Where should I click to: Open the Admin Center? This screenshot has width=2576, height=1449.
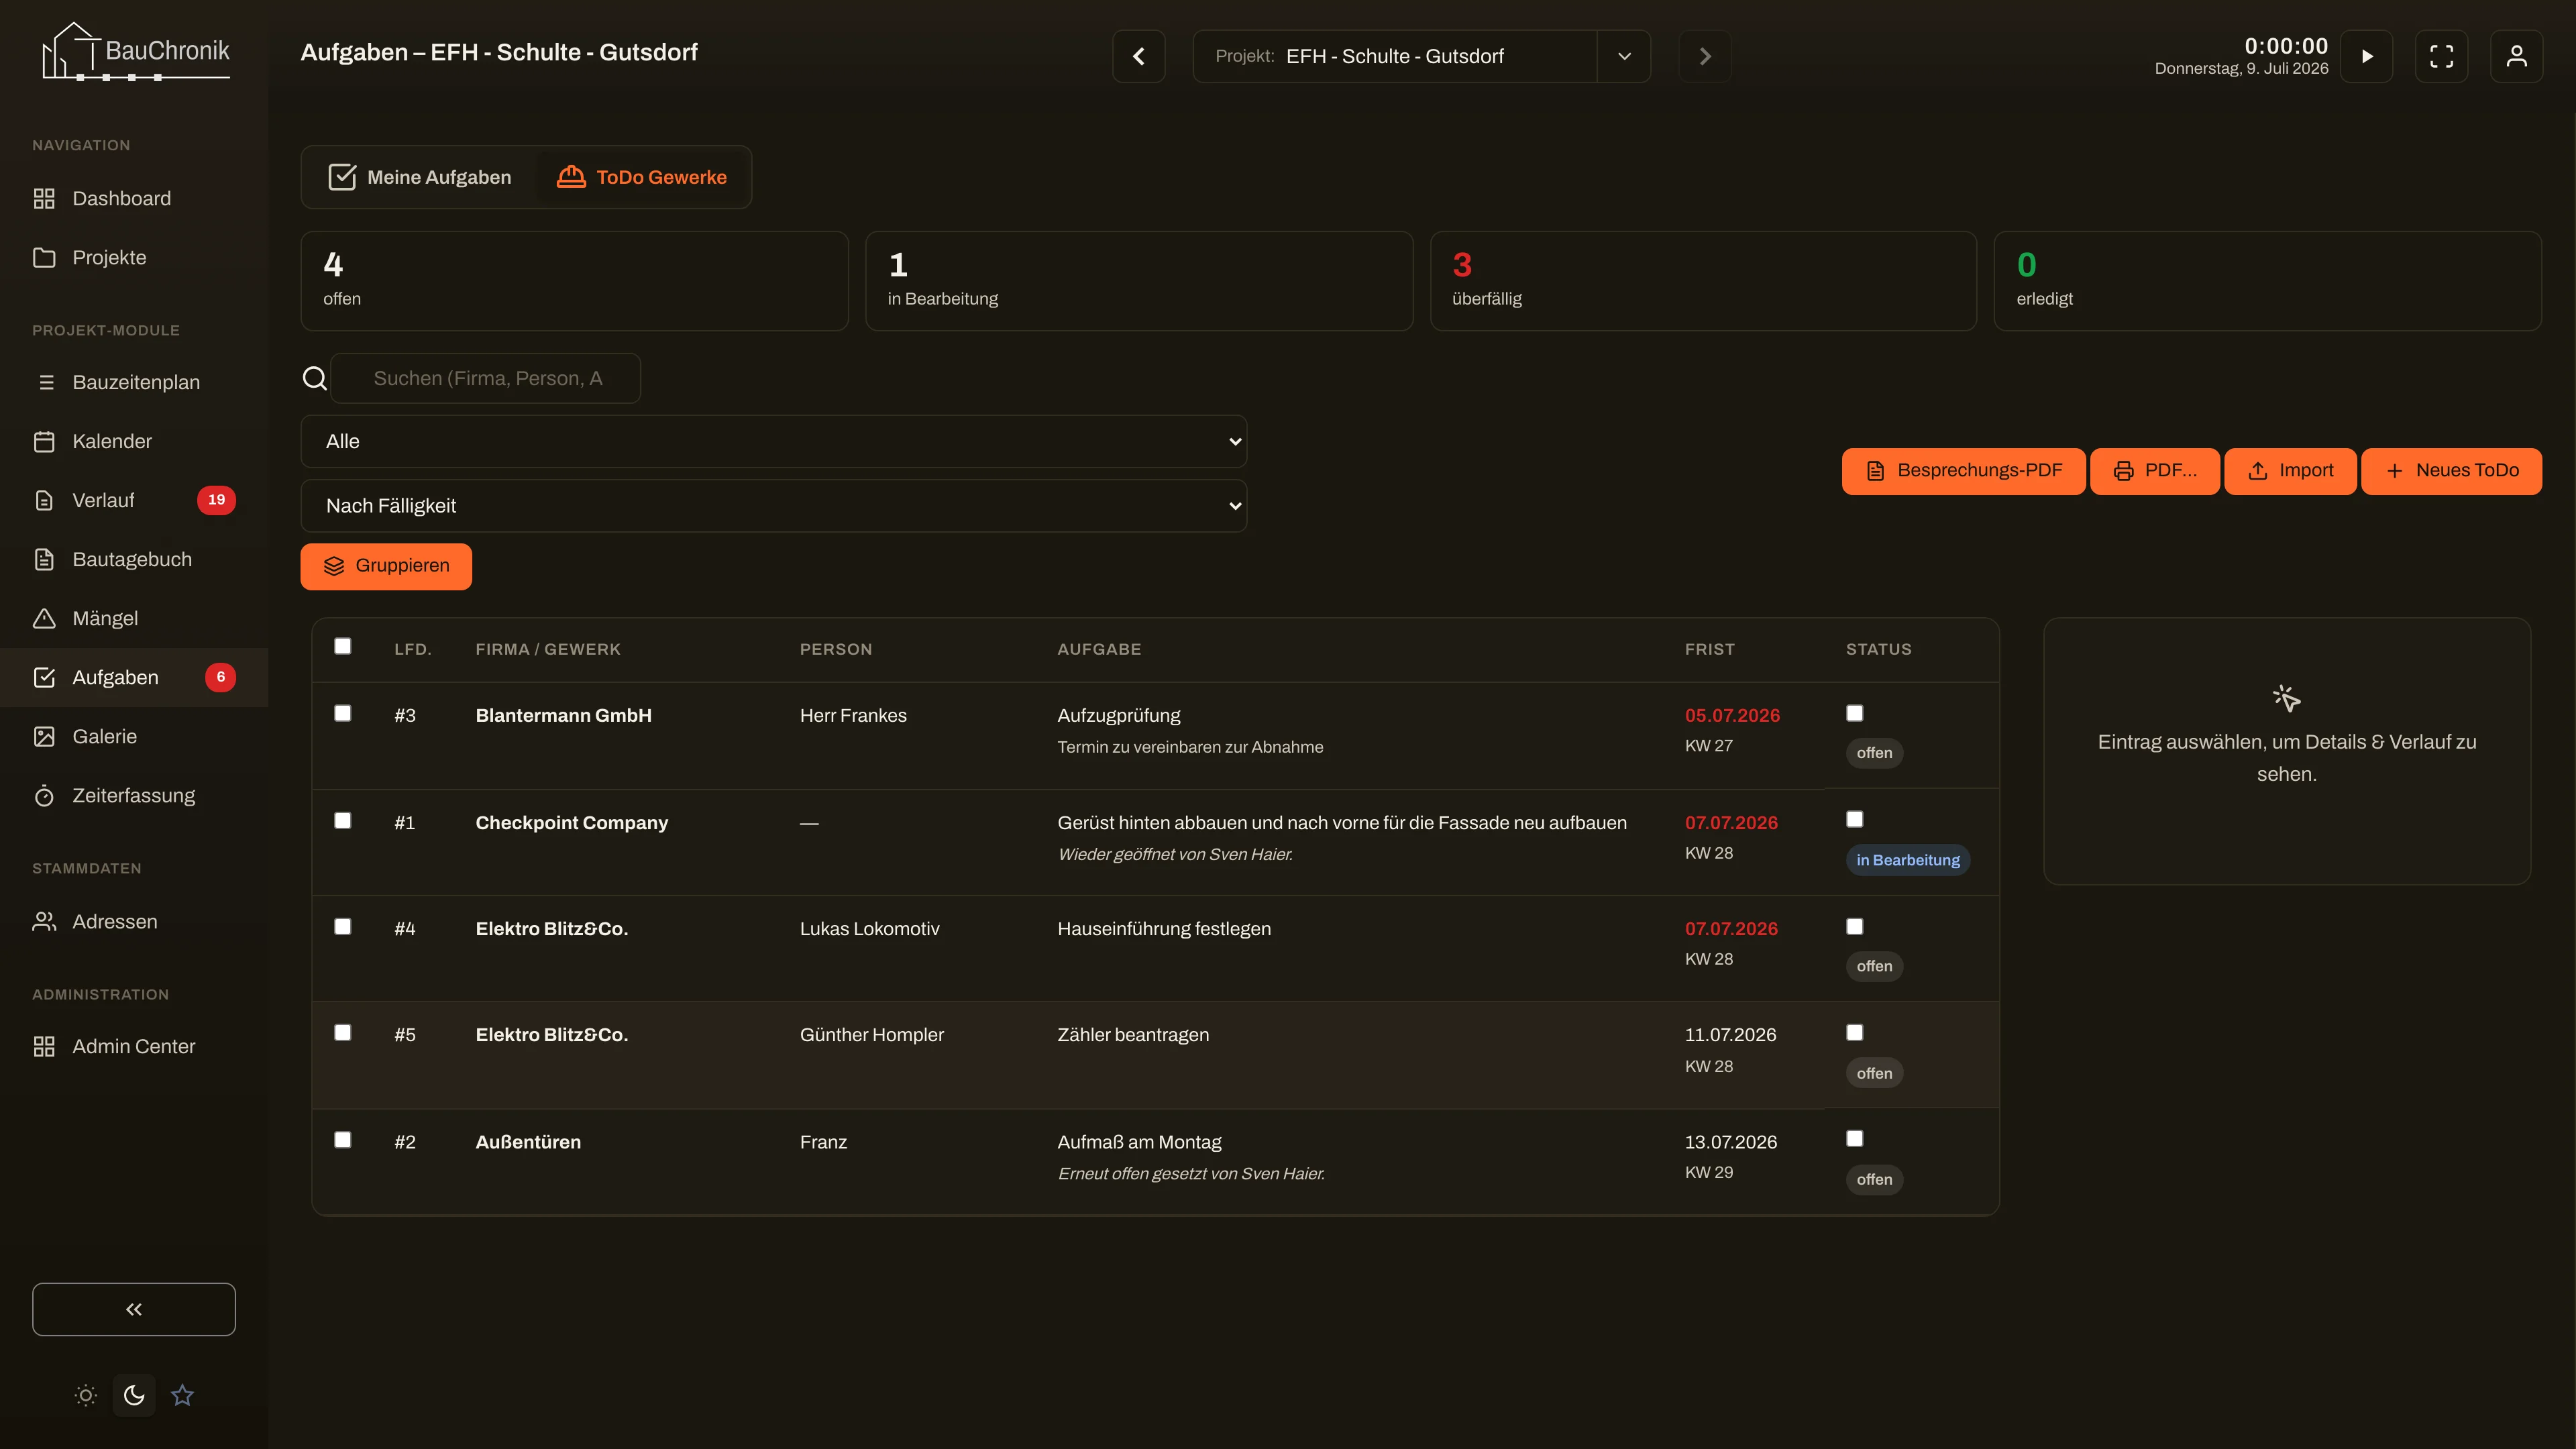click(x=134, y=1046)
